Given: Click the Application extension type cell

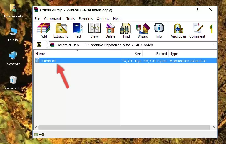Looking at the screenshot, I should click(x=188, y=61).
